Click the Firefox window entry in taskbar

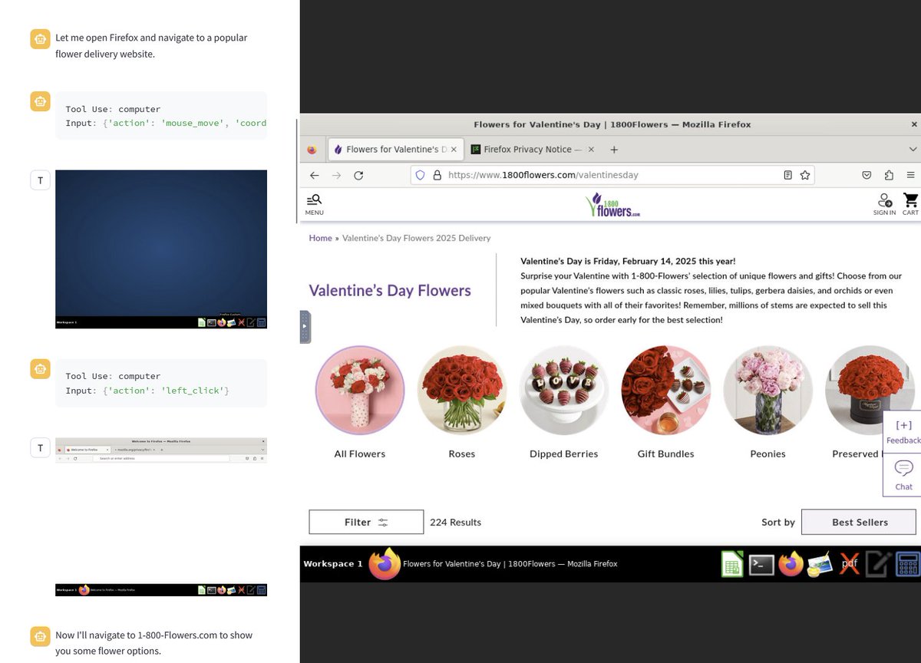pos(493,564)
